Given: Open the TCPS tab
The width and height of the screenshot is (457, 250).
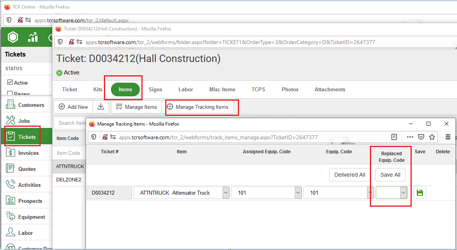Looking at the screenshot, I should [258, 89].
